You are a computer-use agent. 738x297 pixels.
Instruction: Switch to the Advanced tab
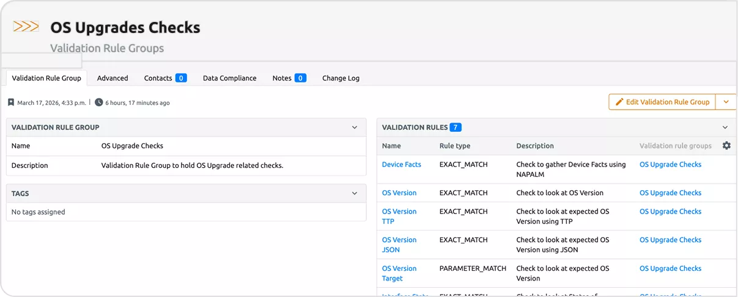113,78
